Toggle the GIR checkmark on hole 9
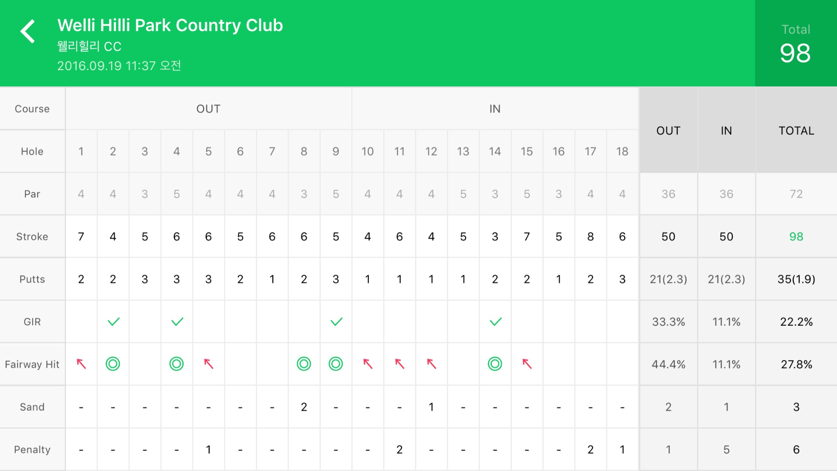This screenshot has width=837, height=471. click(336, 322)
